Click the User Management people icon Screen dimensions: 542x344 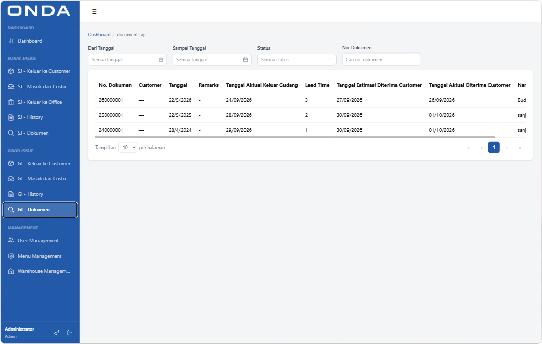click(11, 240)
